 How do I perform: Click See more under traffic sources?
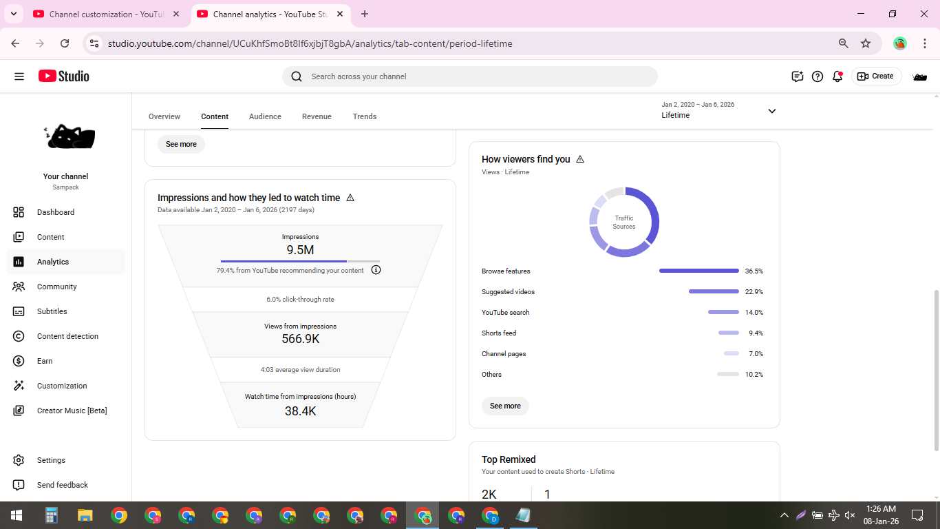[505, 406]
